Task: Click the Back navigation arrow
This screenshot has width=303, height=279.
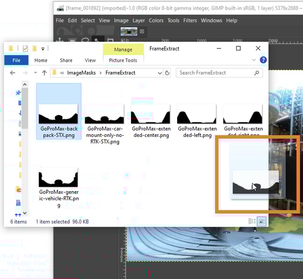Action: click(13, 73)
